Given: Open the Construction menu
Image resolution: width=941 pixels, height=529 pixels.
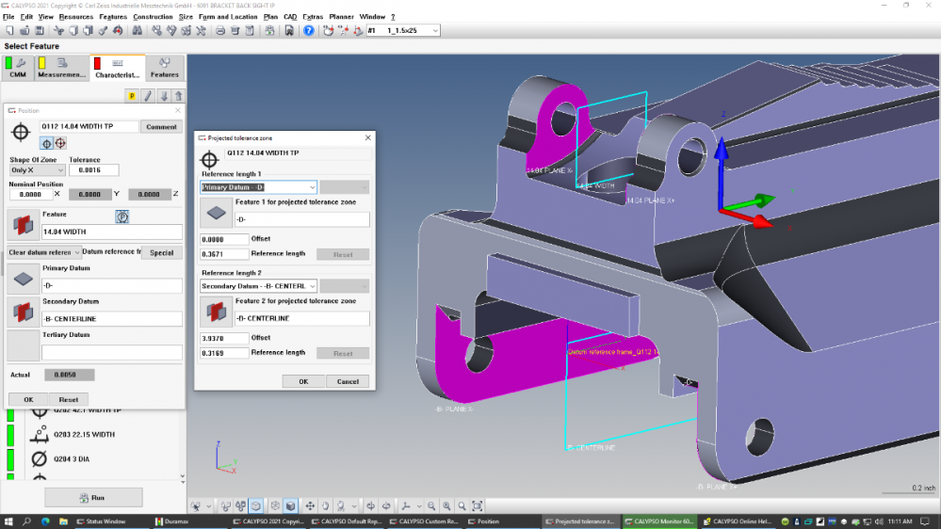Looking at the screenshot, I should coord(153,17).
